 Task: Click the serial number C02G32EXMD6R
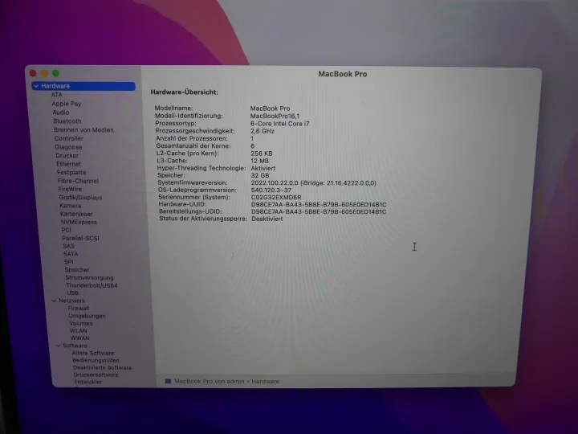pyautogui.click(x=276, y=198)
